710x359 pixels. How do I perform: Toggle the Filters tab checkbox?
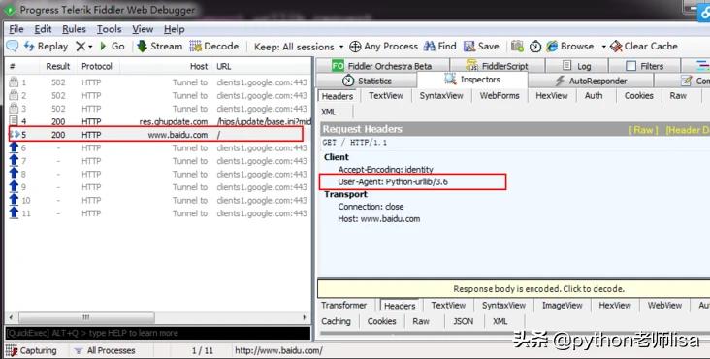tap(630, 66)
